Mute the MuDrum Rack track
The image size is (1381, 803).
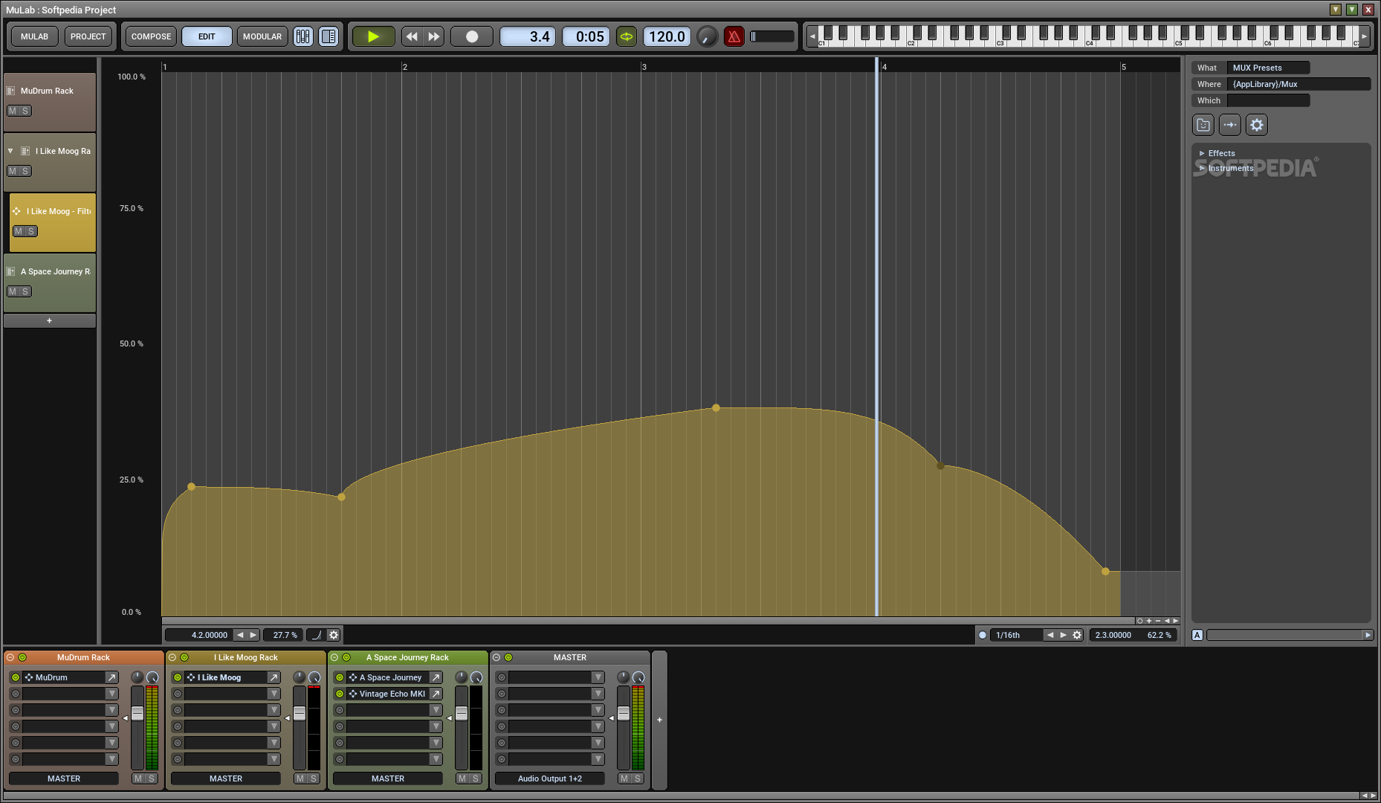[x=13, y=111]
